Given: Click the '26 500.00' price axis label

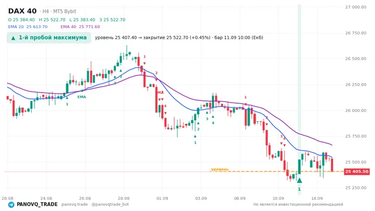Looking at the screenshot, I should [356, 59].
